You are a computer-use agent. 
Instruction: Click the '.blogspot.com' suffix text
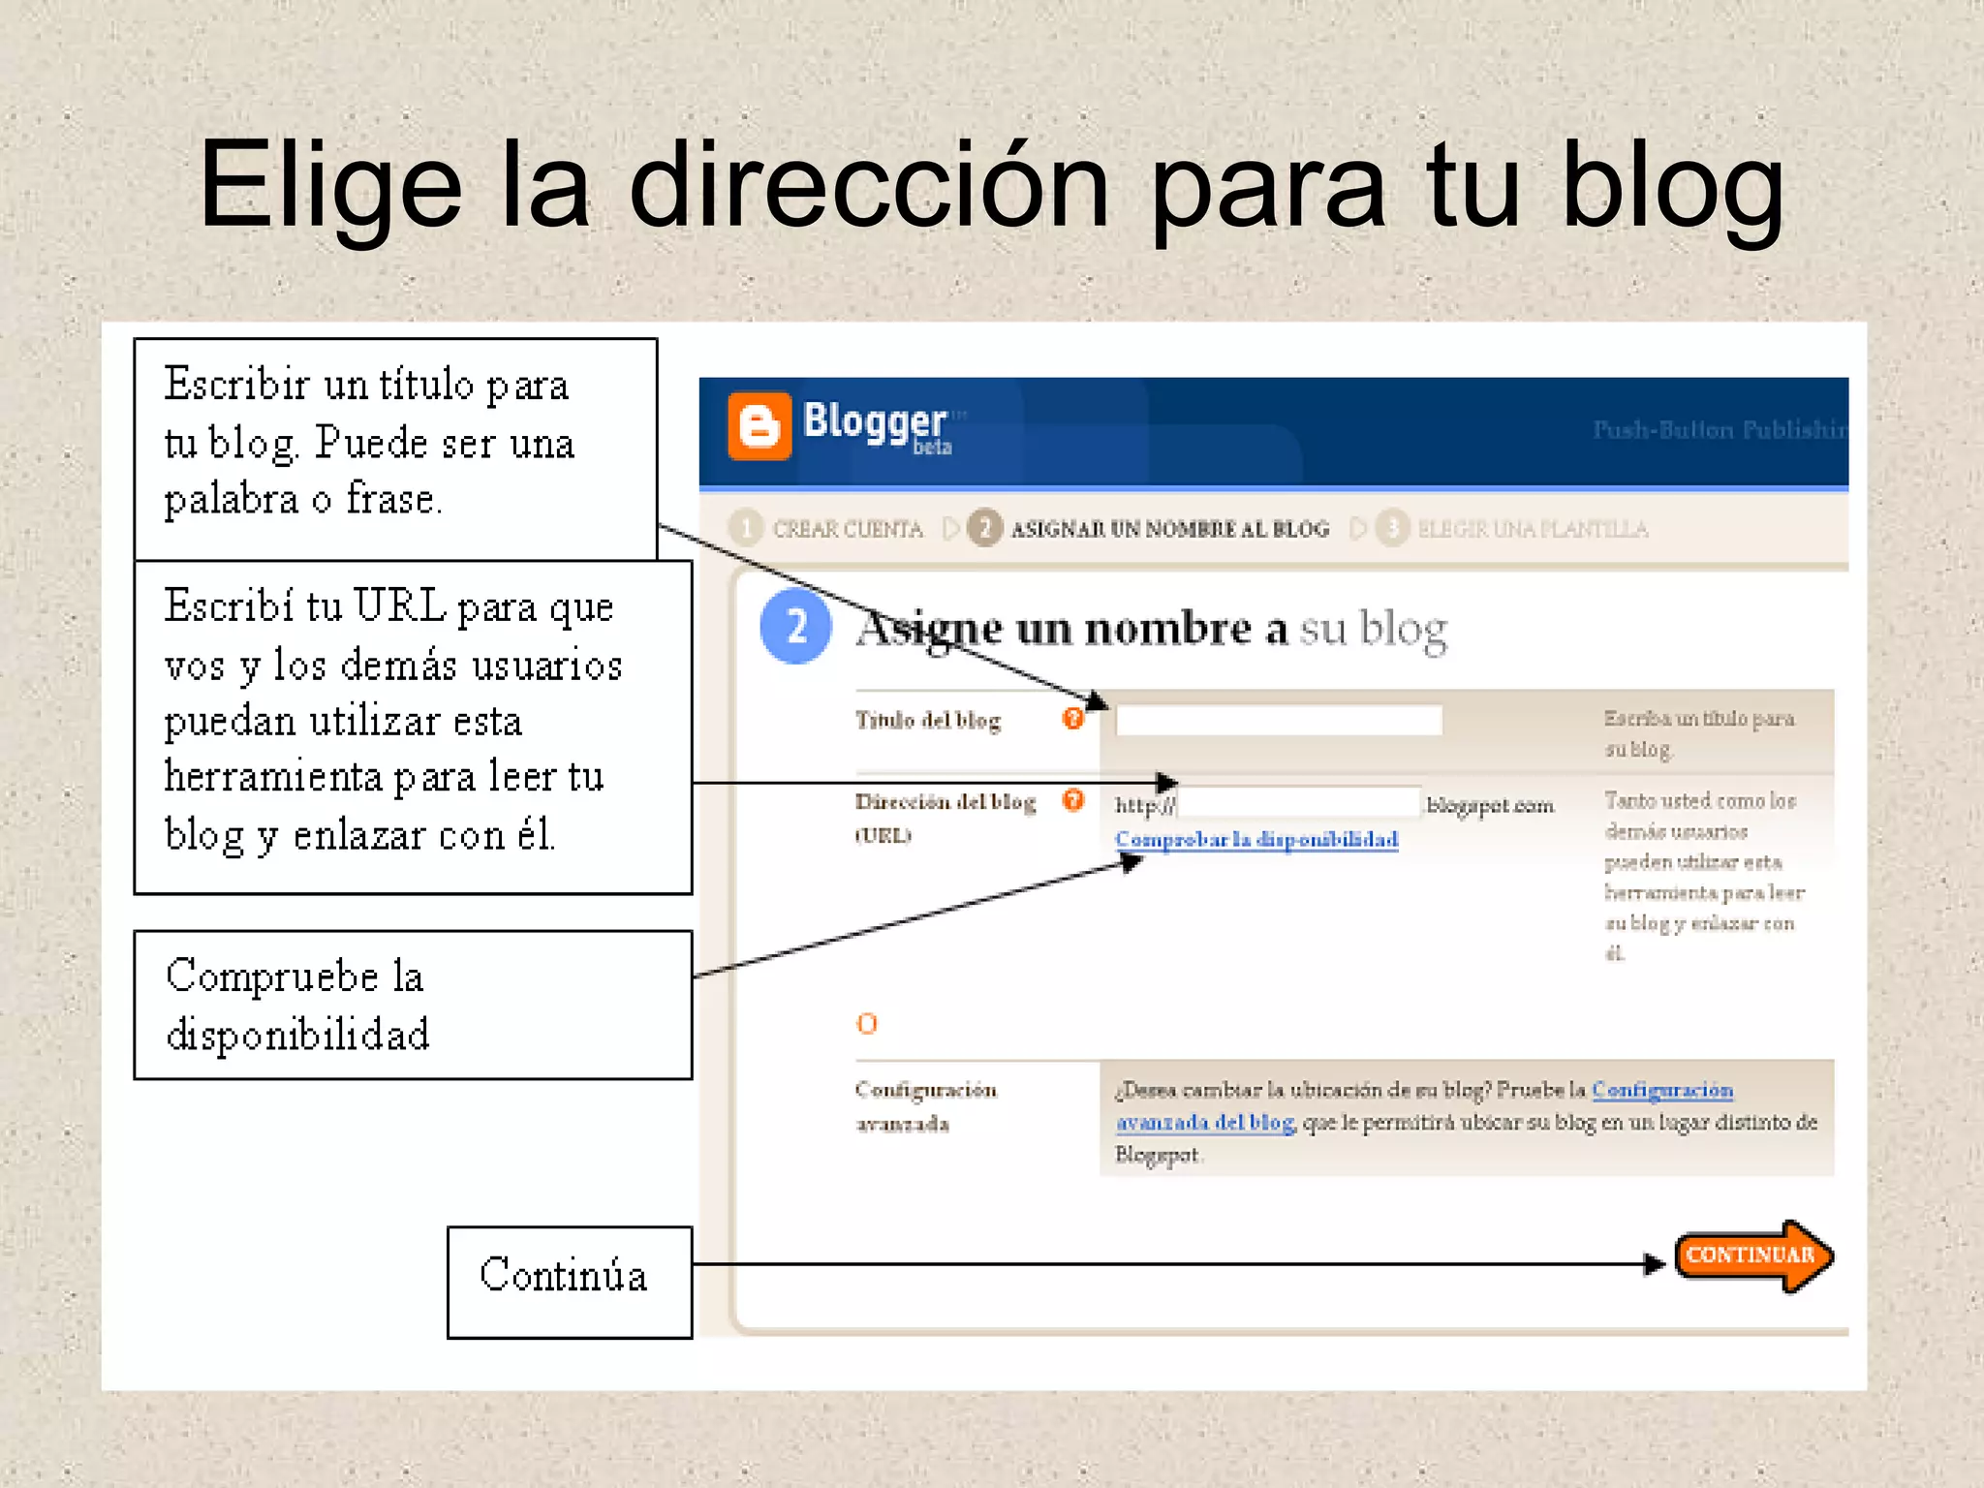coord(1490,805)
